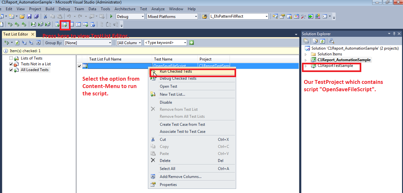Viewport: 403px width, 193px height.
Task: Expand the C1ReportTestSample project node
Action: [306, 66]
